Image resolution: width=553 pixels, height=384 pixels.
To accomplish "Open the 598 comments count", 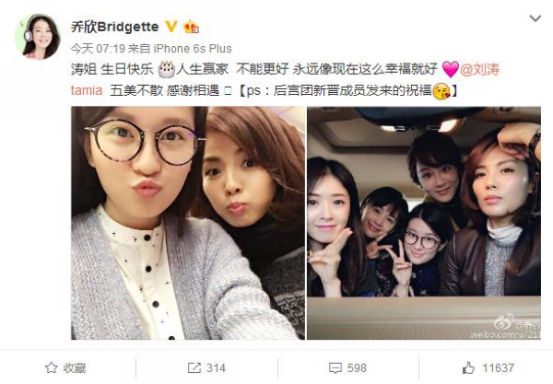I will [x=357, y=368].
